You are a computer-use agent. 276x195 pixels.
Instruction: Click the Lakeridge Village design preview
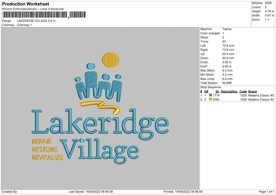(x=100, y=108)
